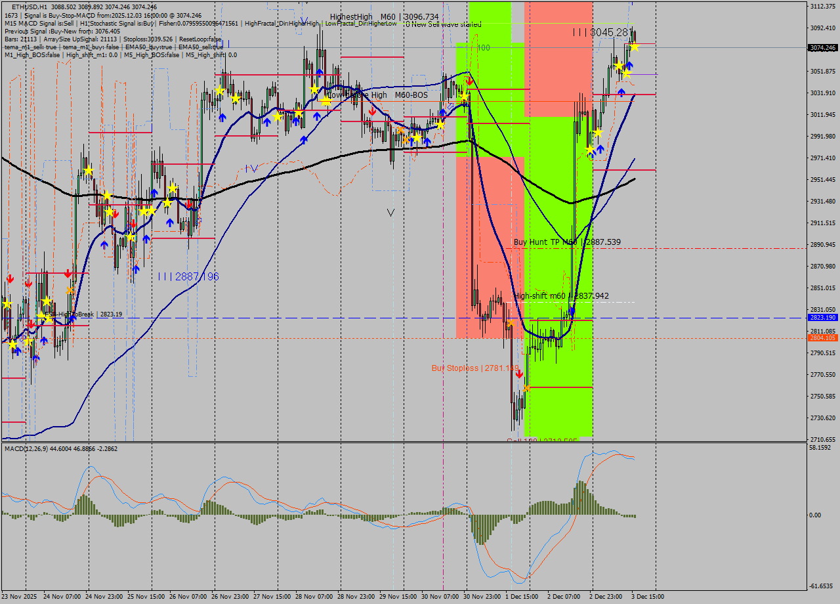Click the current price tag 3074.246 on axis
Image resolution: width=840 pixels, height=604 pixels.
822,48
